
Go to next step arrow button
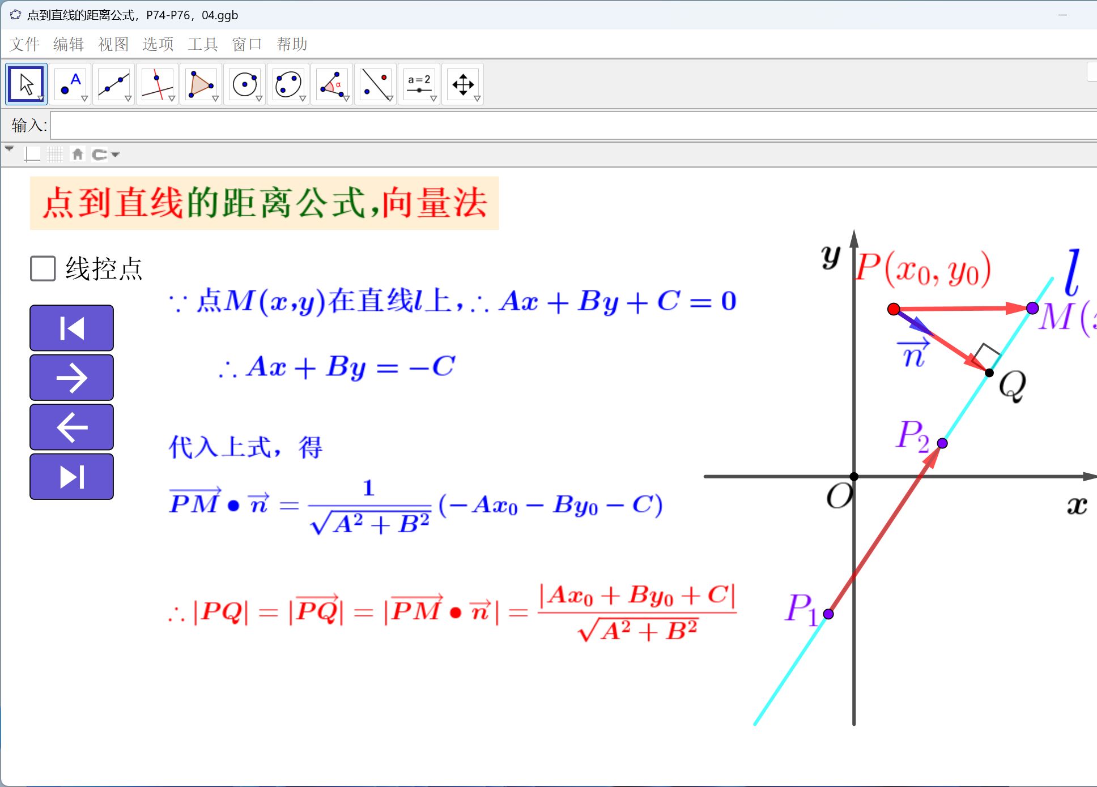[72, 378]
